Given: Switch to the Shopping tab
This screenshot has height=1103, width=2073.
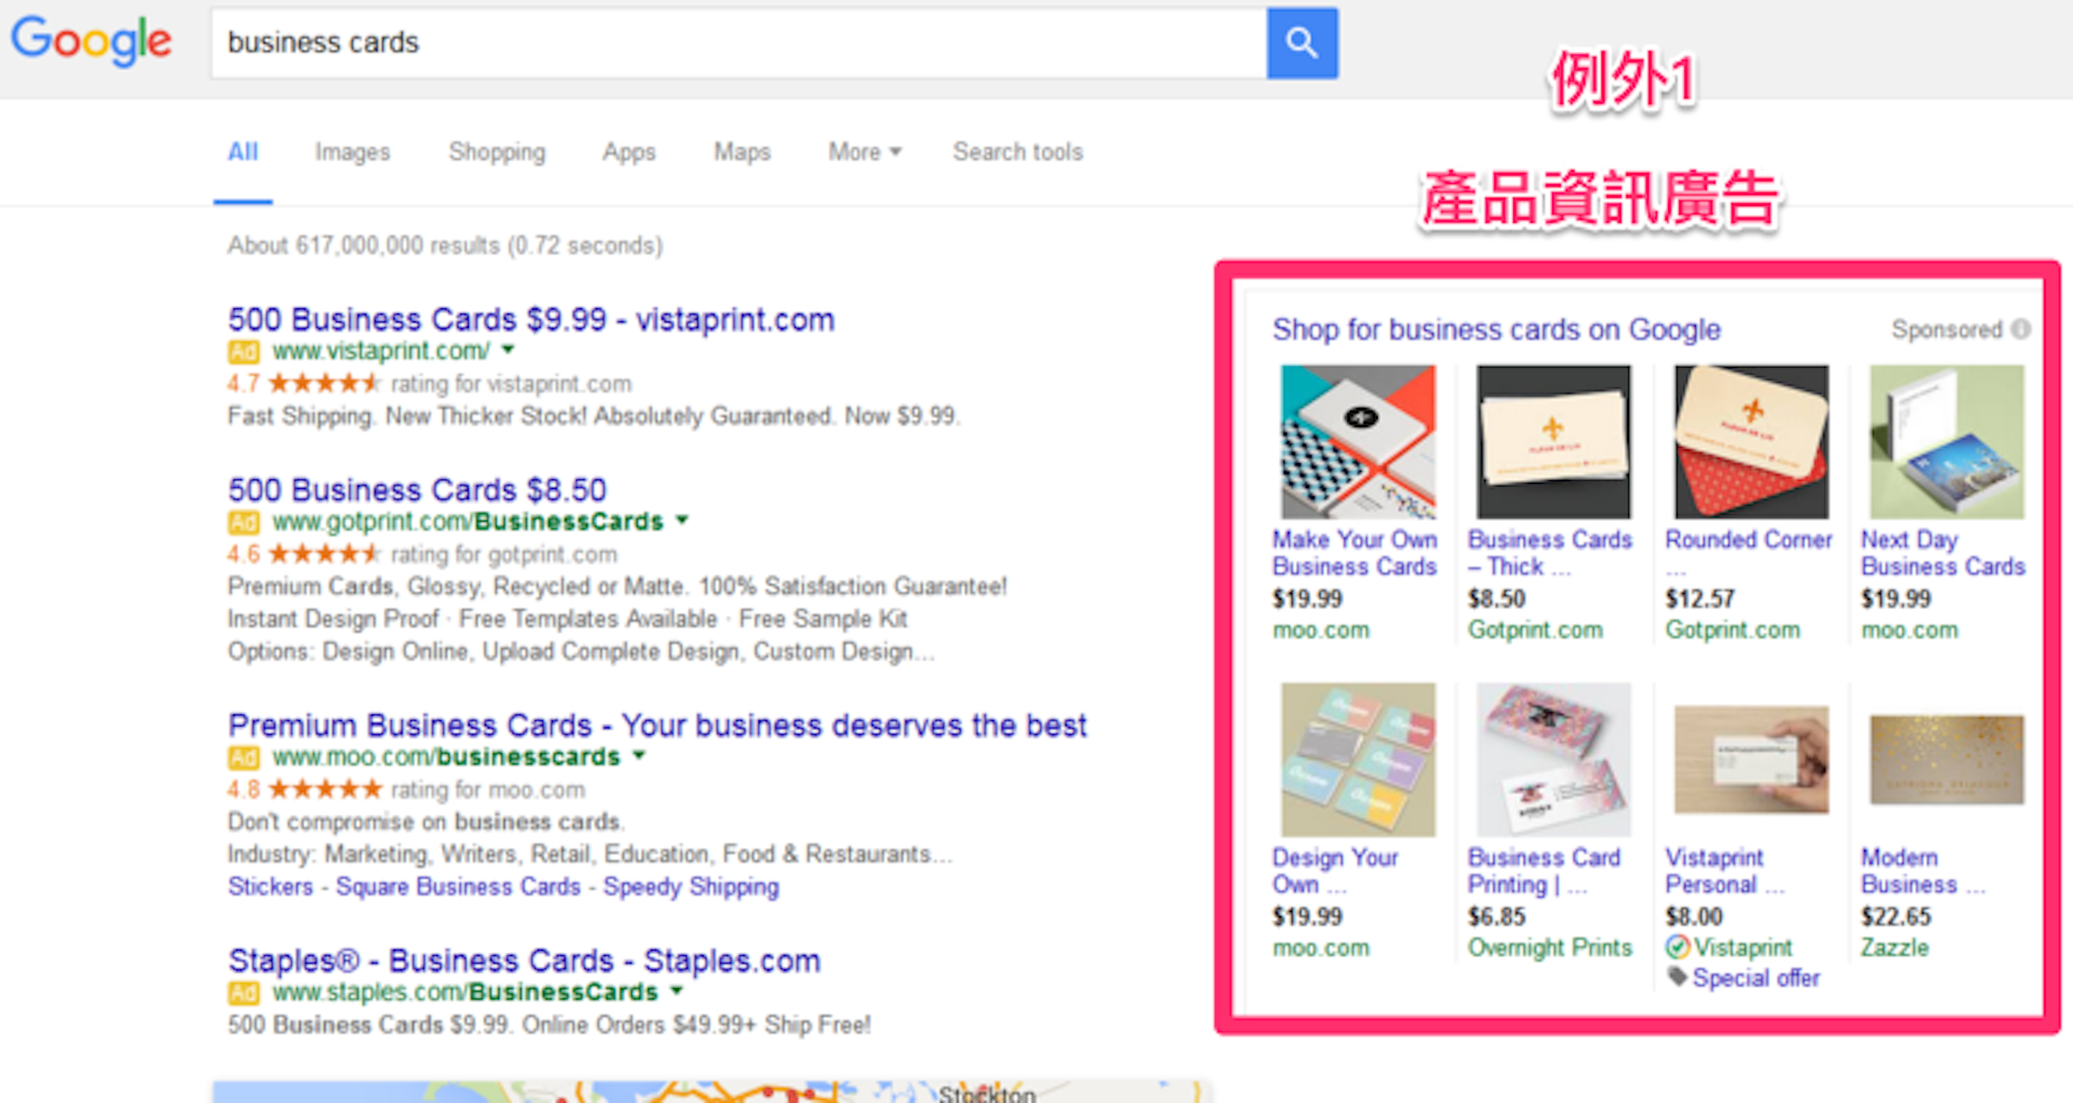Looking at the screenshot, I should (497, 152).
